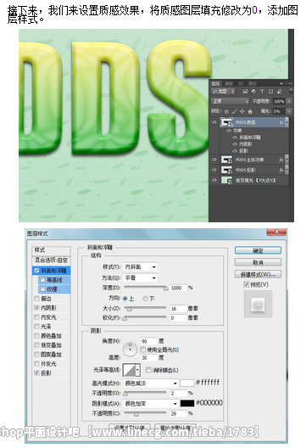Open the 样式(T) 内斜面 dropdown

pos(140,267)
